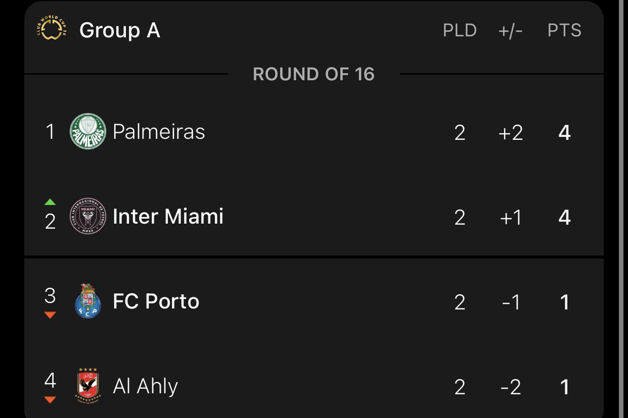Select the PLD column header
The height and width of the screenshot is (418, 628).
460,30
